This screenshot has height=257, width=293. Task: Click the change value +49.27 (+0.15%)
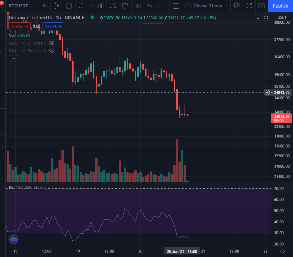(x=201, y=18)
